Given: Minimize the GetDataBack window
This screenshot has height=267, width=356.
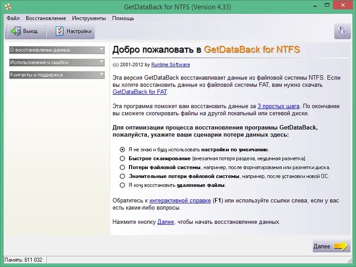Looking at the screenshot, I should [x=315, y=6].
